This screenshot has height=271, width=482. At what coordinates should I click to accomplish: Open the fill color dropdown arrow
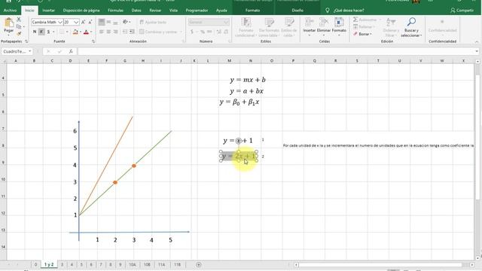[x=81, y=32]
